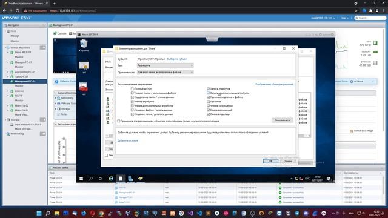388x218 pixels.
Task: Open the 'Применяется к' dropdown
Action: [165, 72]
